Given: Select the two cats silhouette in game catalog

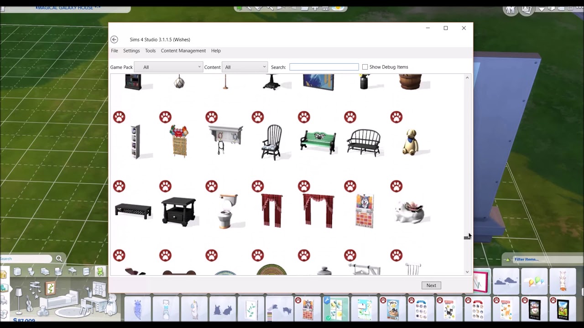Looking at the screenshot, I should (223, 309).
